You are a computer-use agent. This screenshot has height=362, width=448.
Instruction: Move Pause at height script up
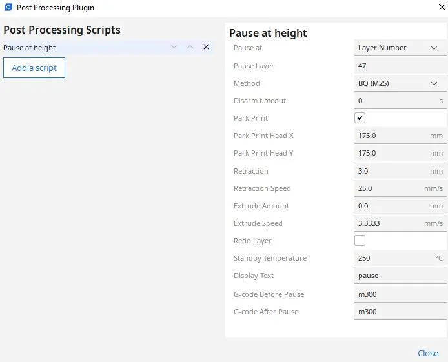[190, 47]
